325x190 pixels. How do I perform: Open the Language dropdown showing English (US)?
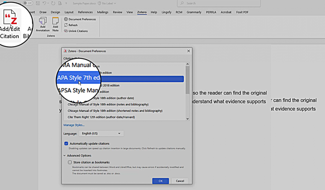[101, 134]
